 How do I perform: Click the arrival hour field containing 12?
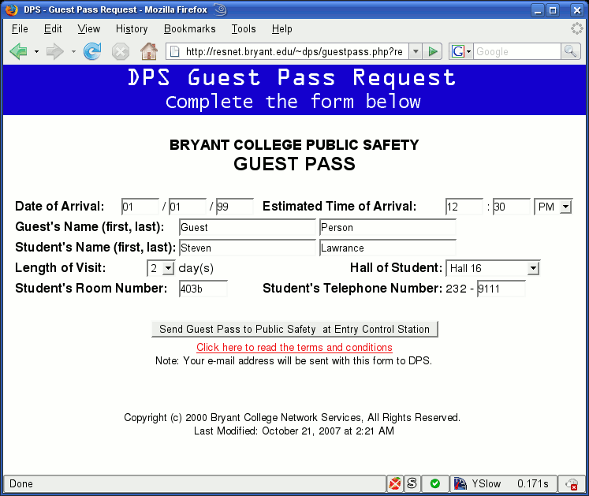pos(464,207)
